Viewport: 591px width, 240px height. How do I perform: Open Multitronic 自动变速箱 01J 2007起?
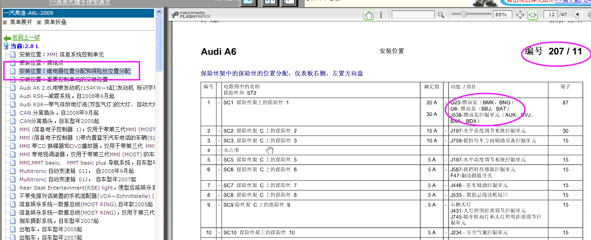pyautogui.click(x=78, y=179)
